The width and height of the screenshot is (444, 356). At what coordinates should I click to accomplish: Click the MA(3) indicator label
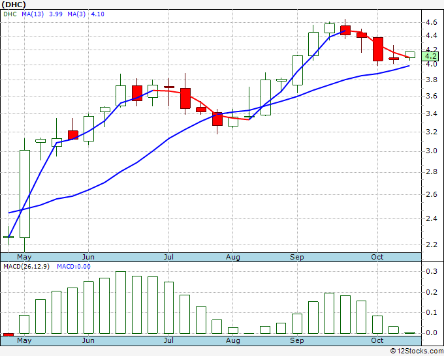click(x=76, y=14)
